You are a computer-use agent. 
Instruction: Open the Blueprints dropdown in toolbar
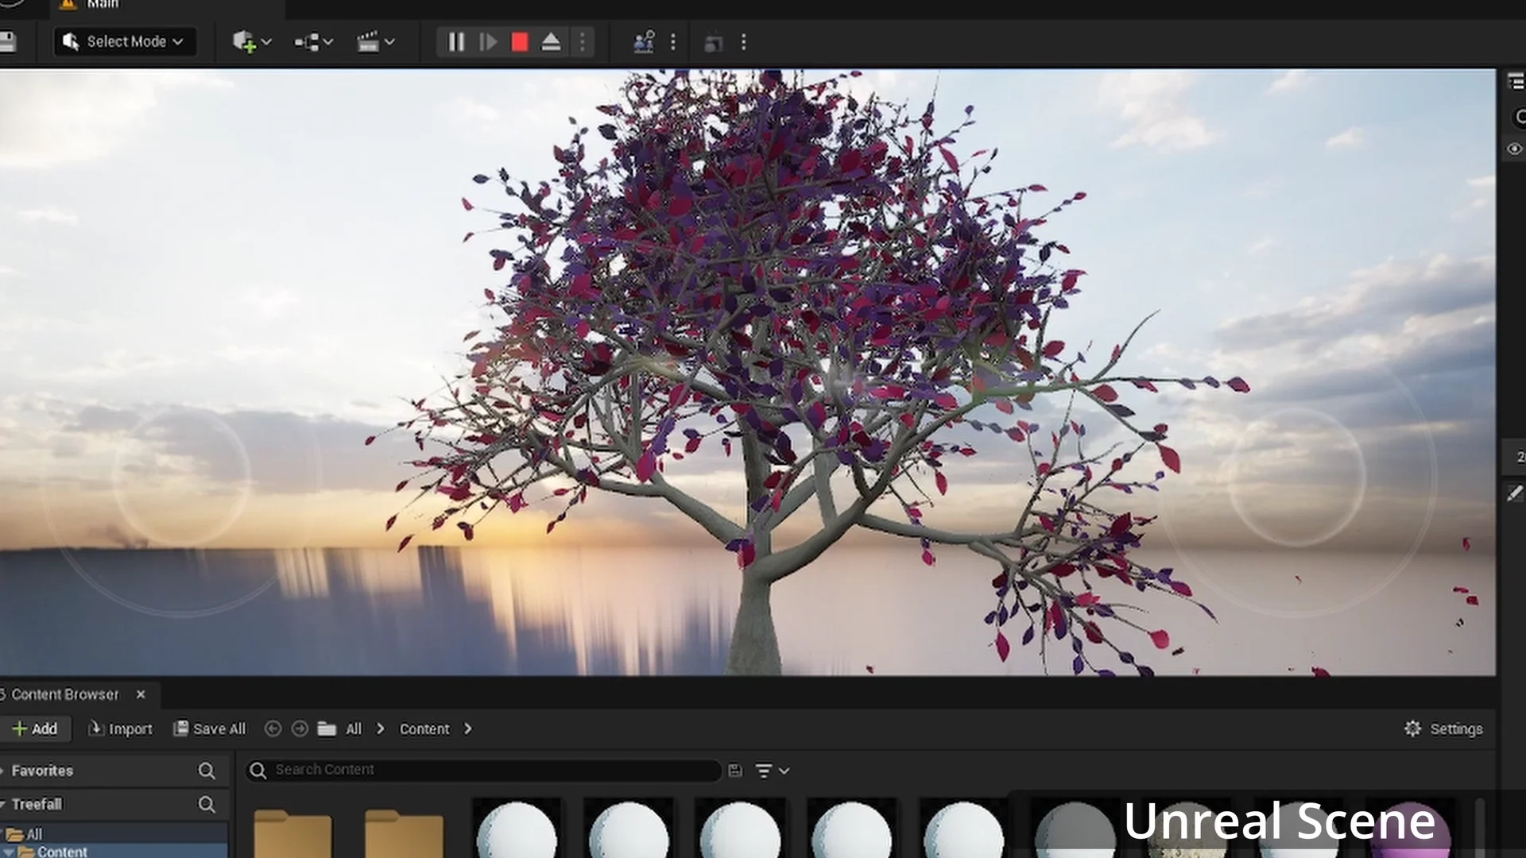click(313, 41)
